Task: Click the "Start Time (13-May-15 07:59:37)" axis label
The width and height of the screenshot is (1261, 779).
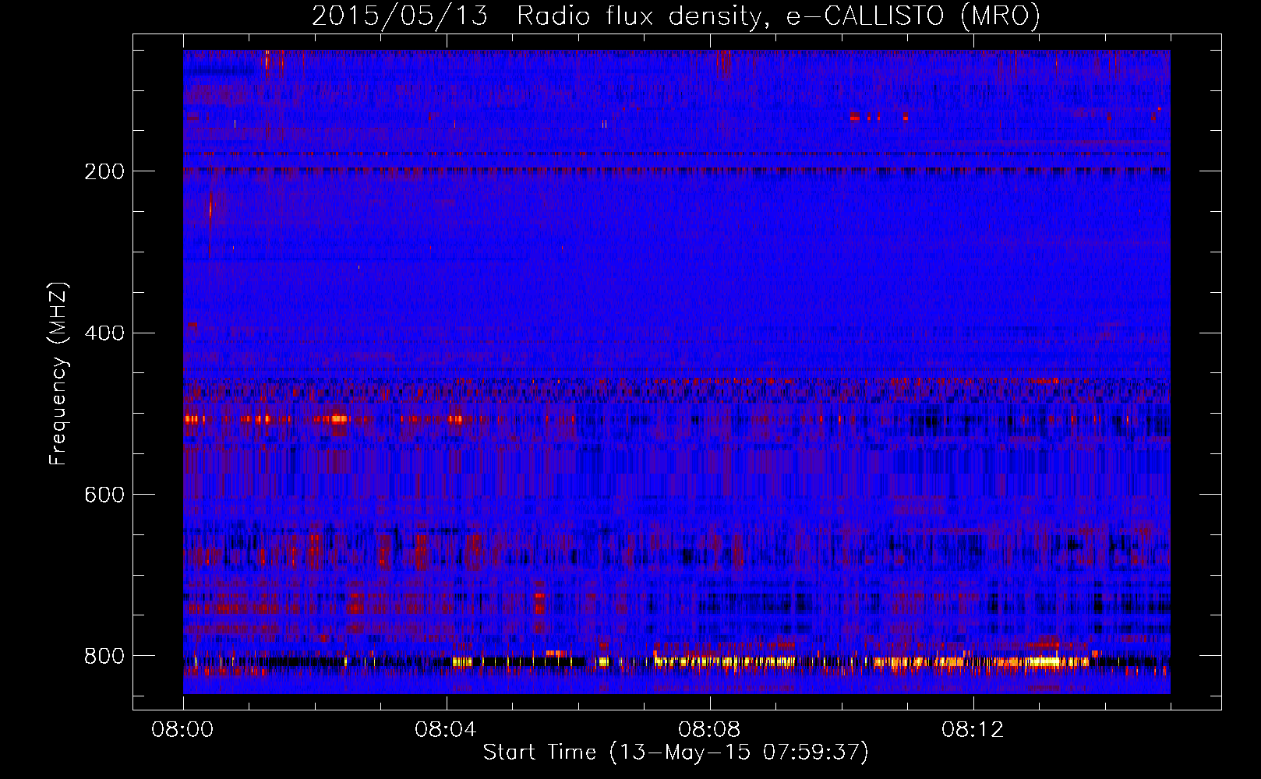Action: [x=676, y=753]
